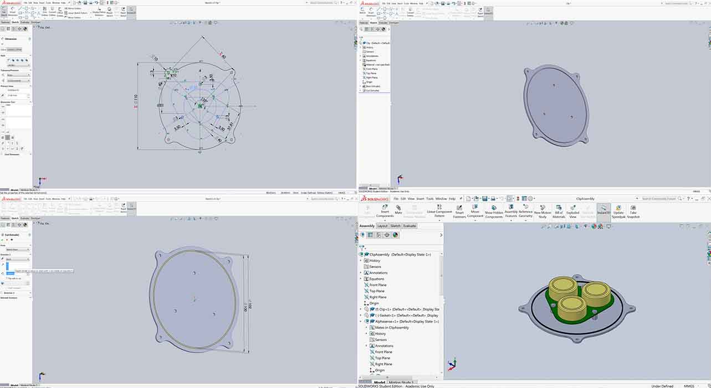Open the Help menu in ClipAssembly window
This screenshot has width=711, height=388.
pos(452,198)
